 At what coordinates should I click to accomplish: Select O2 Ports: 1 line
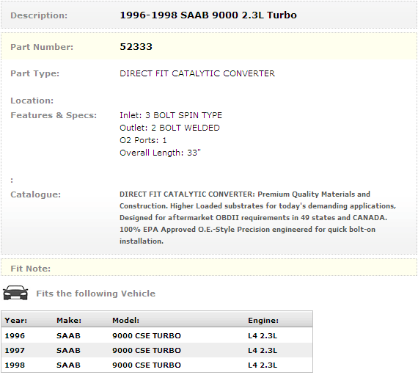[143, 140]
